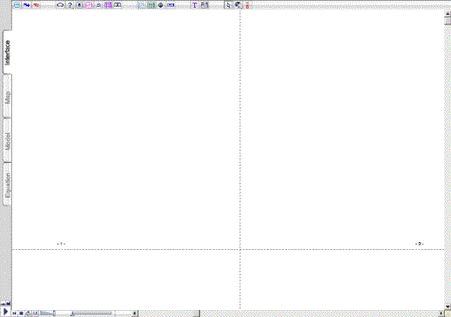The image size is (451, 317).
Task: Select the paintbrush tool
Action: point(239,5)
